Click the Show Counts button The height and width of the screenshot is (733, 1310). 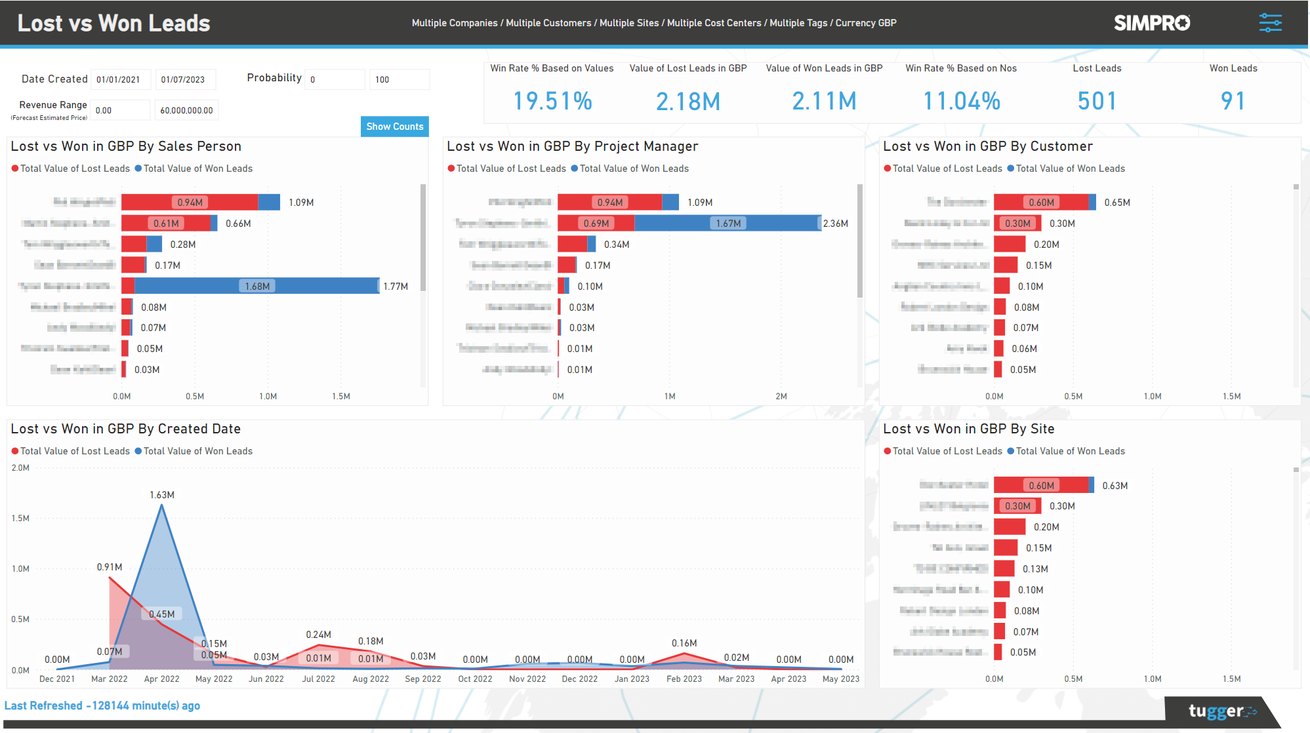pos(394,126)
